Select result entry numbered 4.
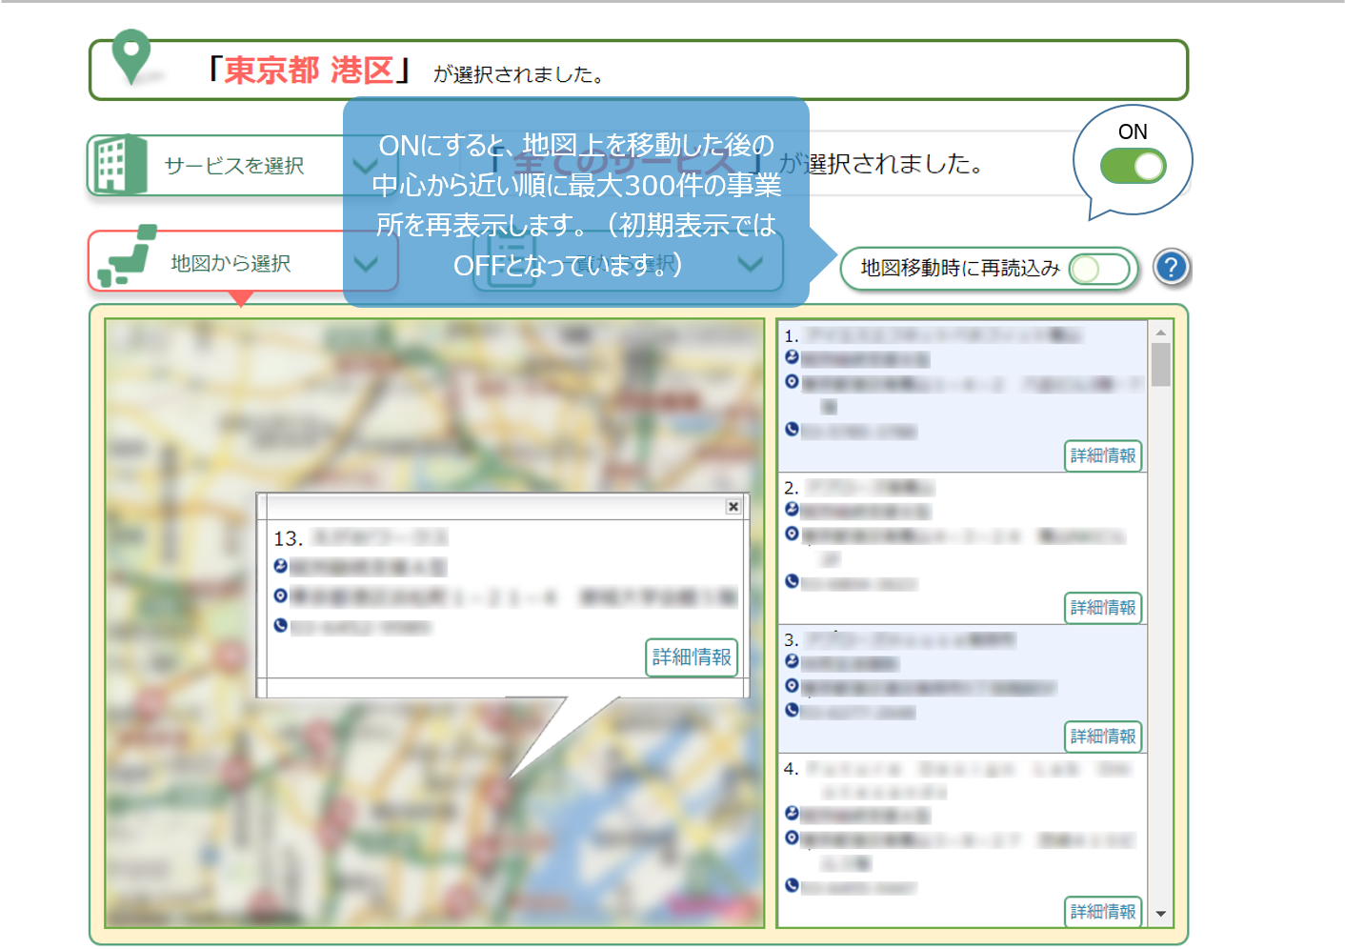 click(x=963, y=839)
